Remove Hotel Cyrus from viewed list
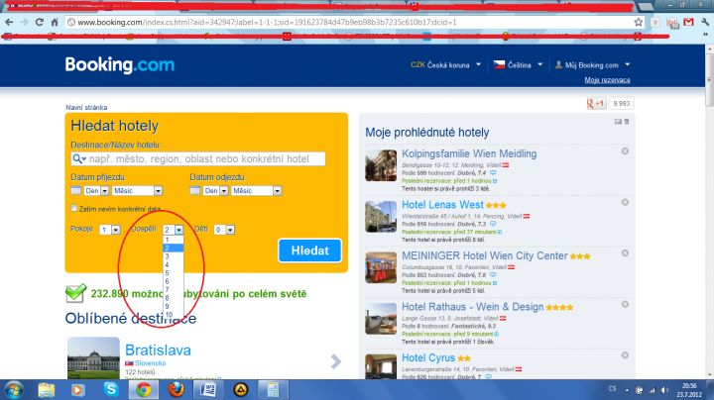This screenshot has height=400, width=714. click(x=625, y=355)
